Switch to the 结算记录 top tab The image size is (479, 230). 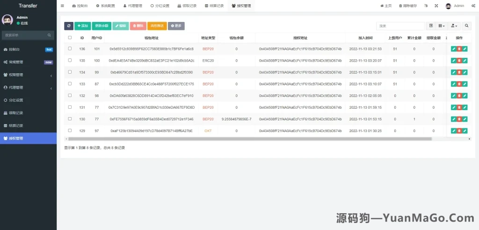(214, 6)
